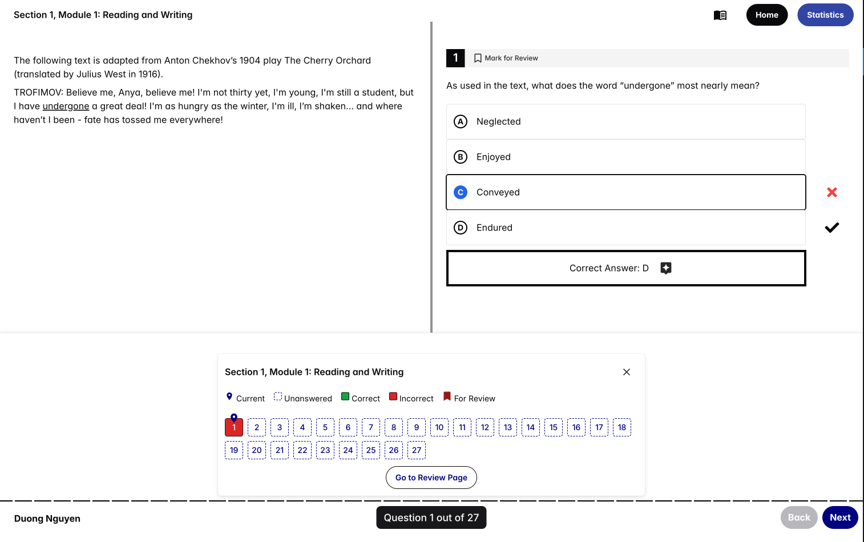864x542 pixels.
Task: Click the Current location pin legend icon
Action: pos(229,397)
